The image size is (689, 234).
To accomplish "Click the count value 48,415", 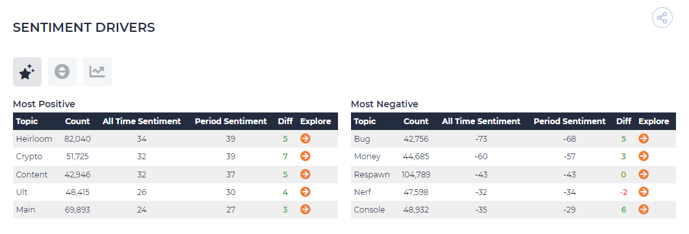I will pos(77,192).
